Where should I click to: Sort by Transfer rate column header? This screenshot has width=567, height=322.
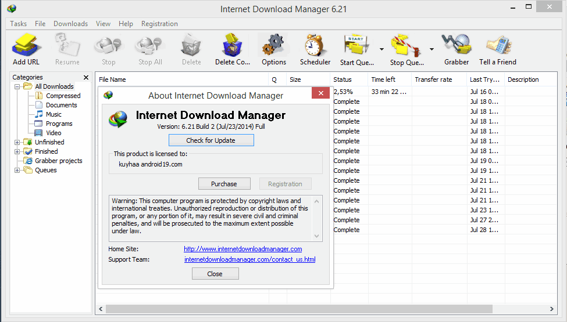pyautogui.click(x=440, y=79)
